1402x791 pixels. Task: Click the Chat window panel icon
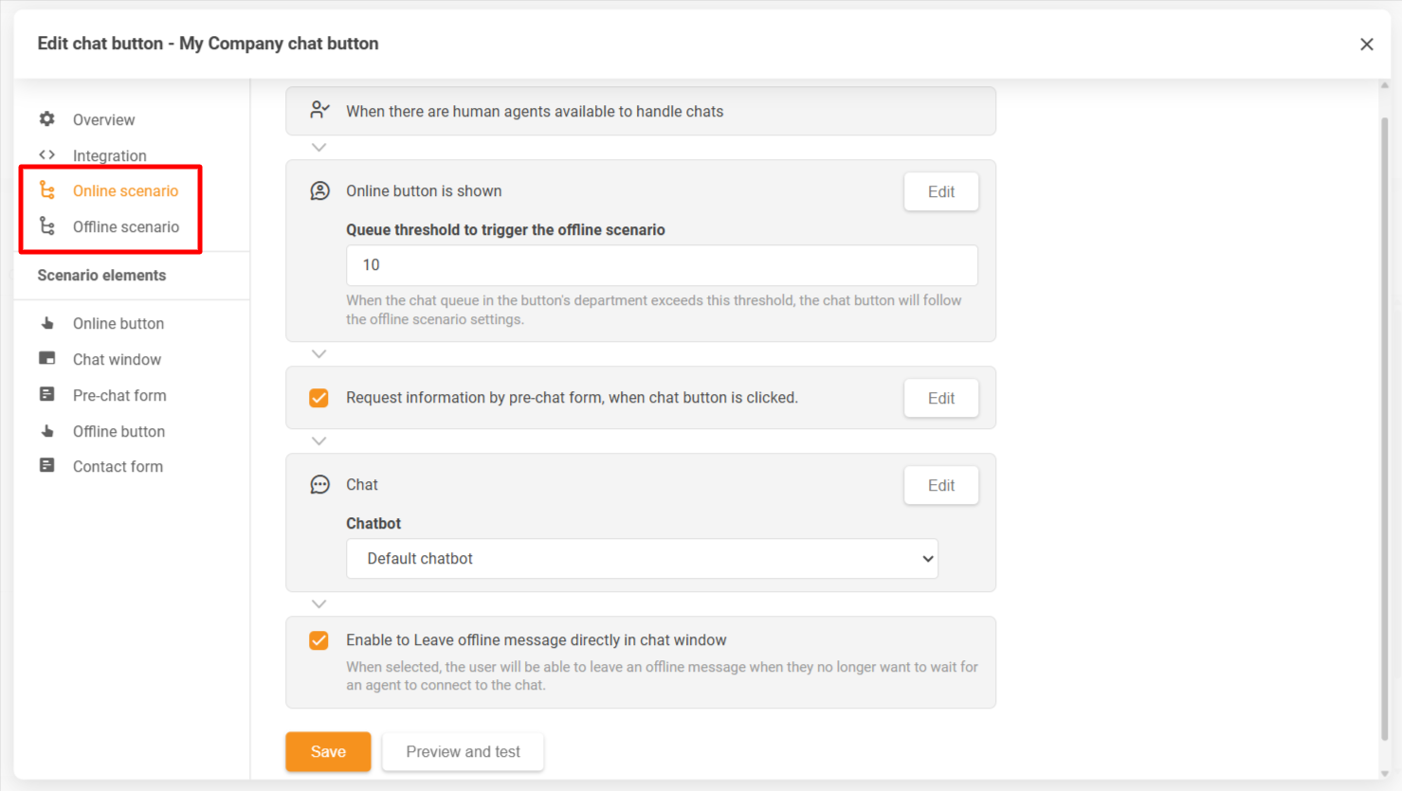(46, 359)
